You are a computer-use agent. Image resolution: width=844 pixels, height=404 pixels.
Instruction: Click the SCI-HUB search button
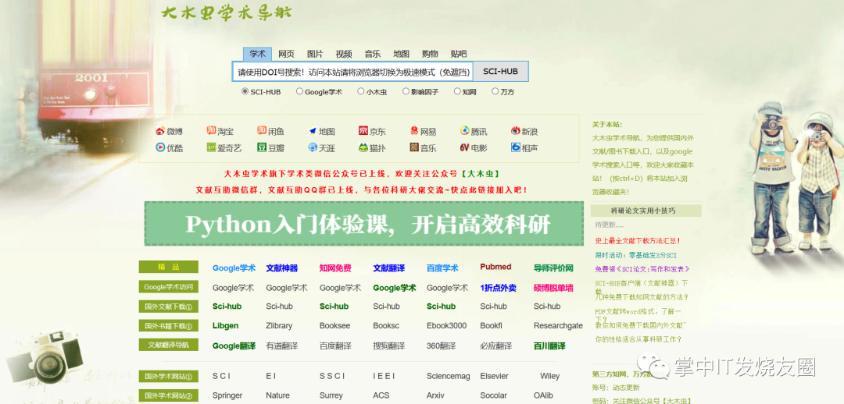click(x=501, y=72)
